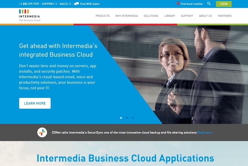This screenshot has height=166, width=248.
Task: Click the search magnifier icon
Action: tap(209, 4)
